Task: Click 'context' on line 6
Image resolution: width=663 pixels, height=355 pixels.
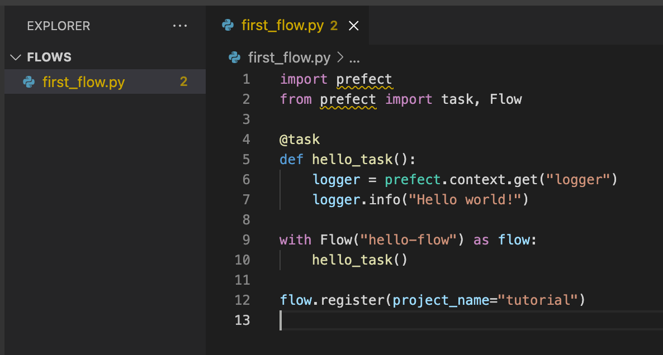Action: coord(477,180)
